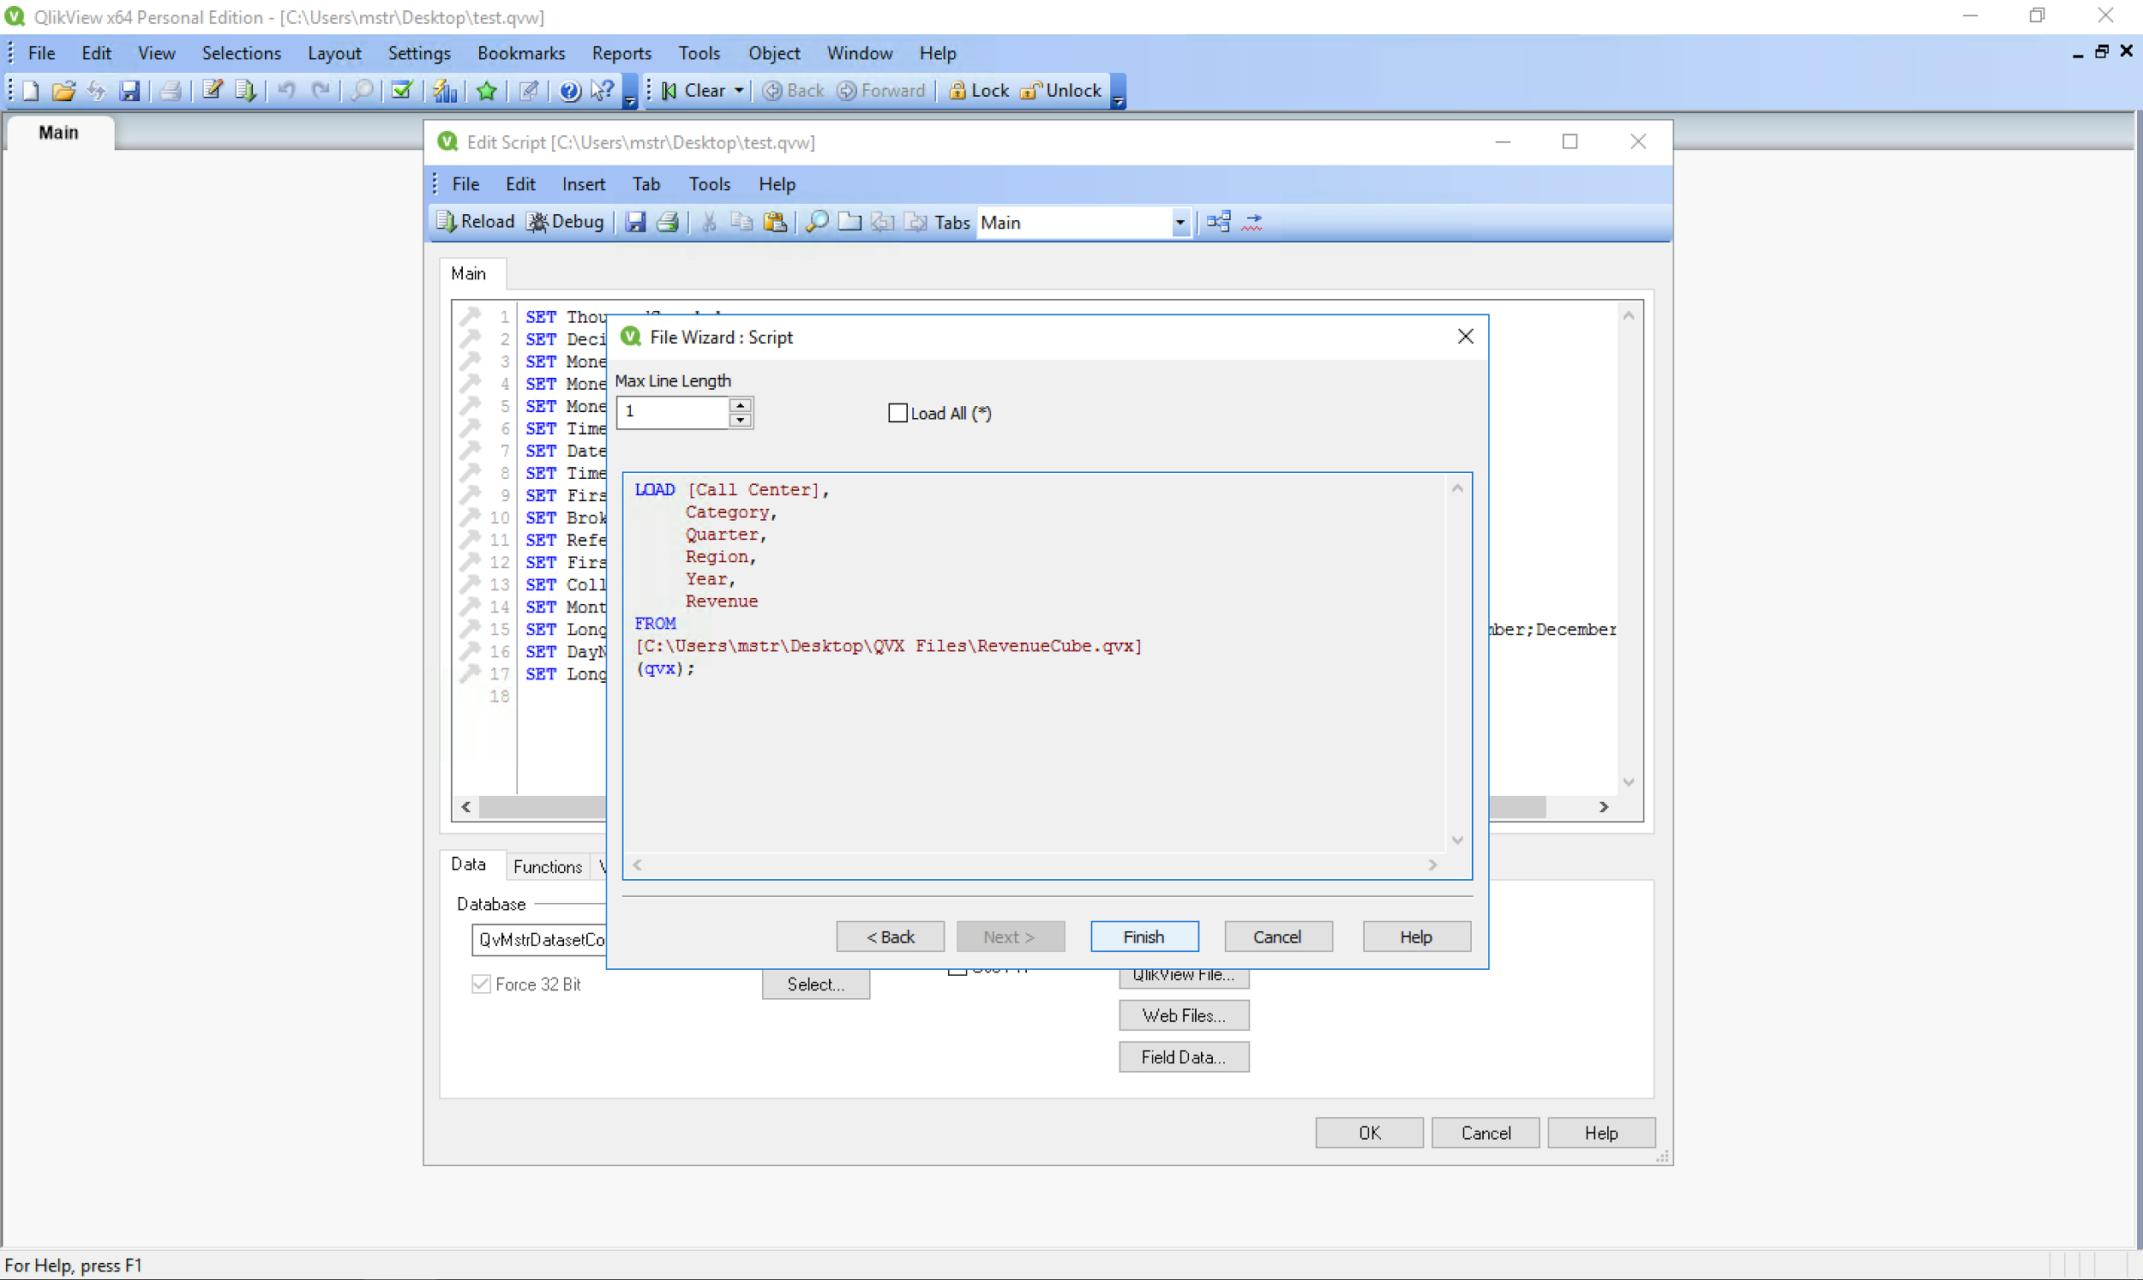The height and width of the screenshot is (1280, 2143).
Task: Click the Paste icon in Edit Script toolbar
Action: (x=775, y=222)
